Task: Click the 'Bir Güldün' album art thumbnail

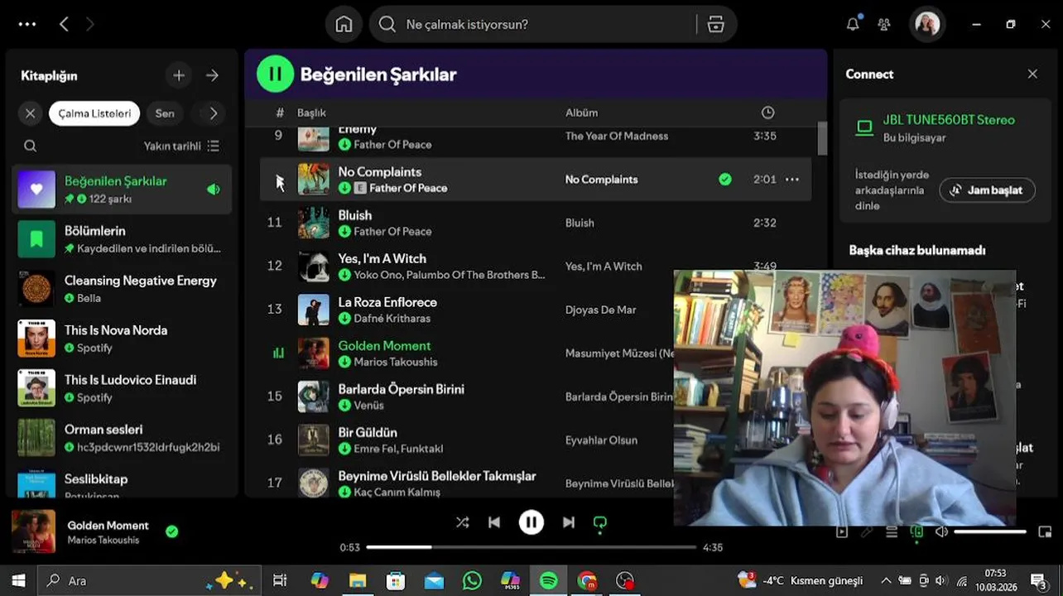Action: pos(314,440)
